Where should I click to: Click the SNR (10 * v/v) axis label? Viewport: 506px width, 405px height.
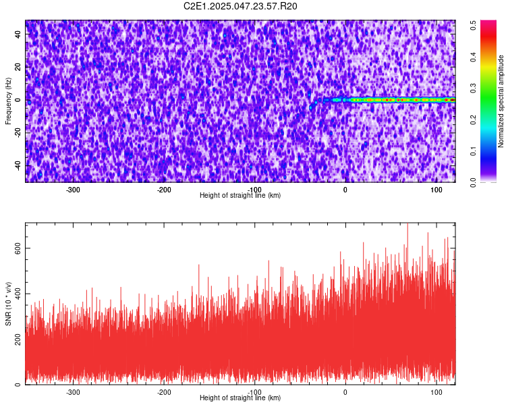(x=8, y=304)
